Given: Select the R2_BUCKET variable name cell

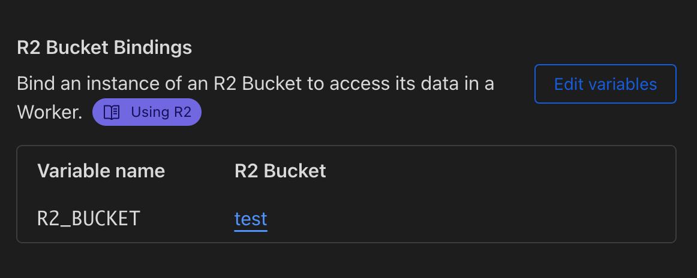Looking at the screenshot, I should [89, 219].
